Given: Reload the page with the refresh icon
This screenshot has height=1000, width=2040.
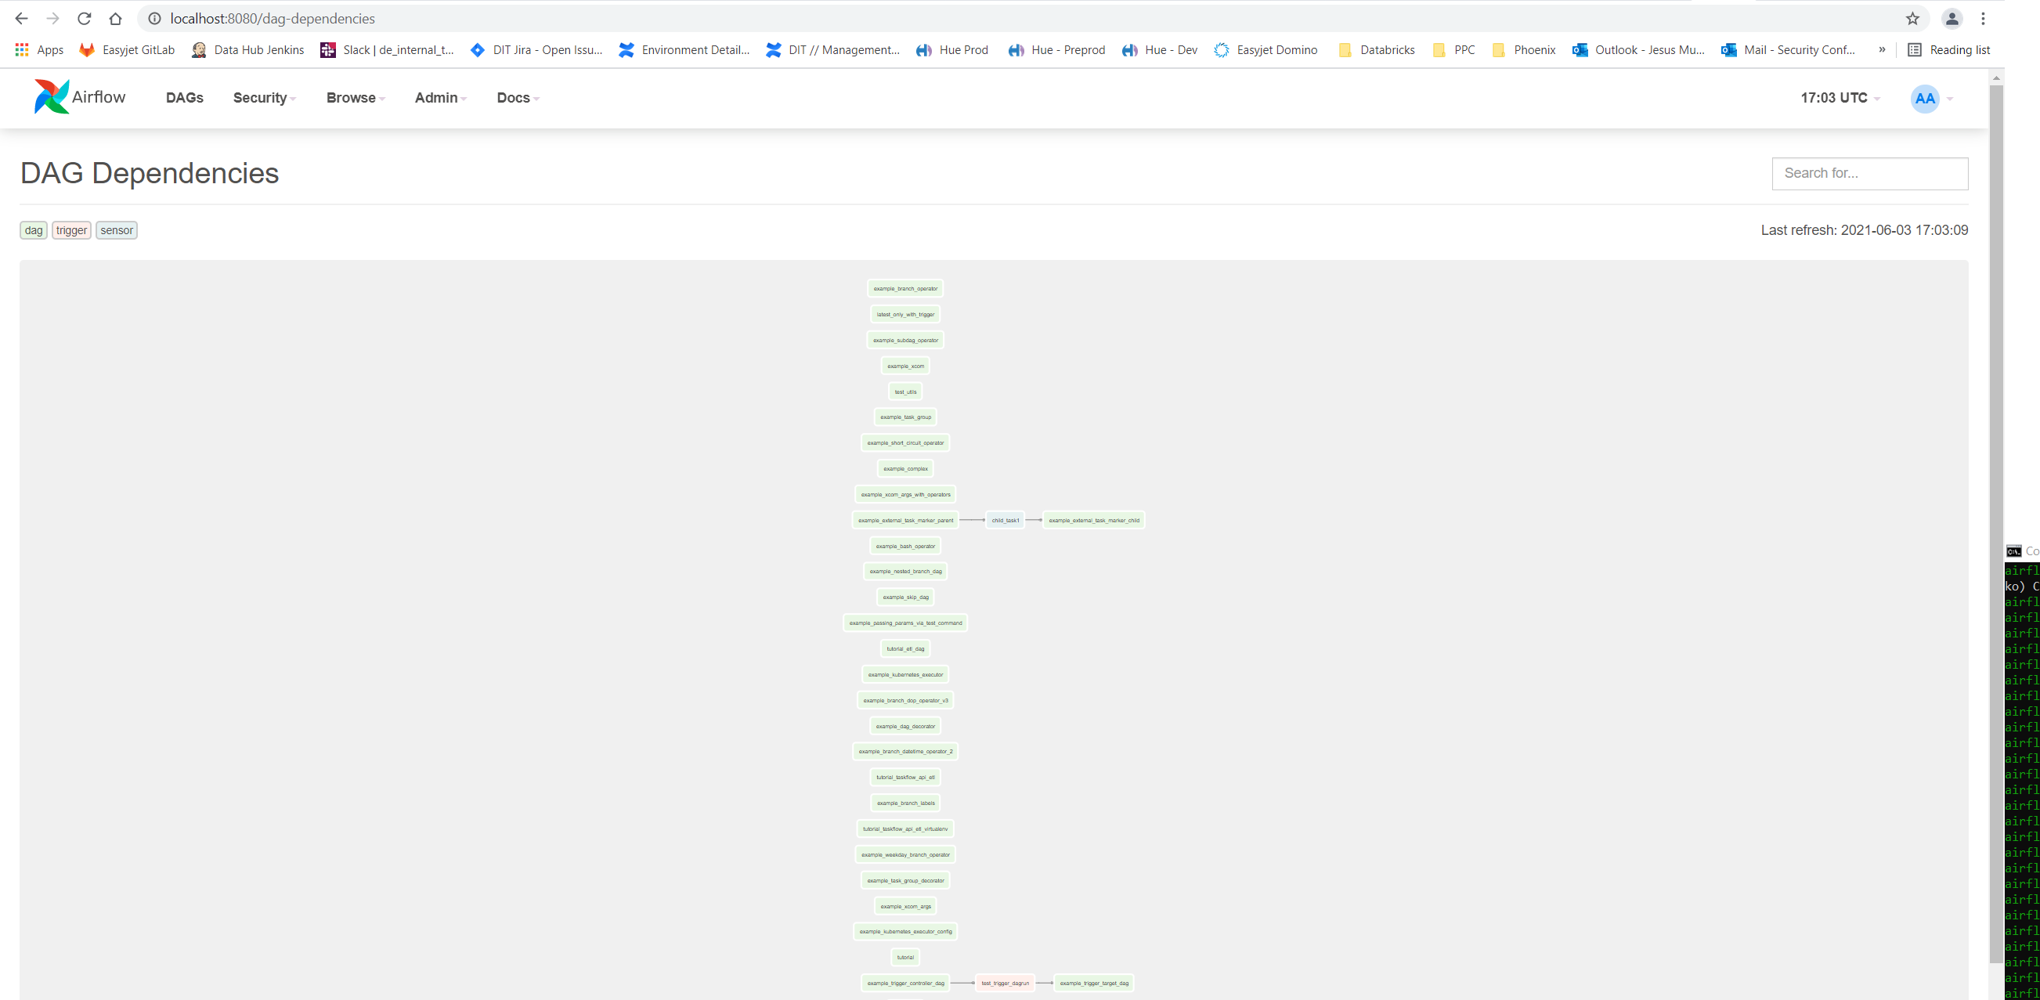Looking at the screenshot, I should 84,18.
